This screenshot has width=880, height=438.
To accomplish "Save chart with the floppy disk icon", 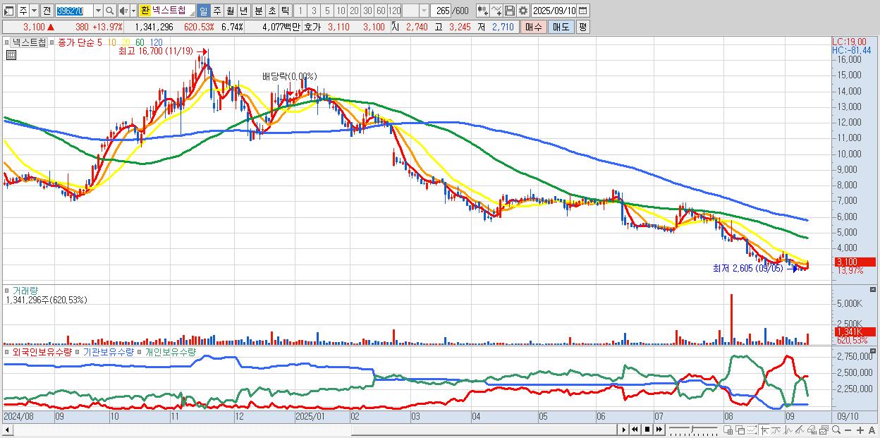I will (510, 11).
